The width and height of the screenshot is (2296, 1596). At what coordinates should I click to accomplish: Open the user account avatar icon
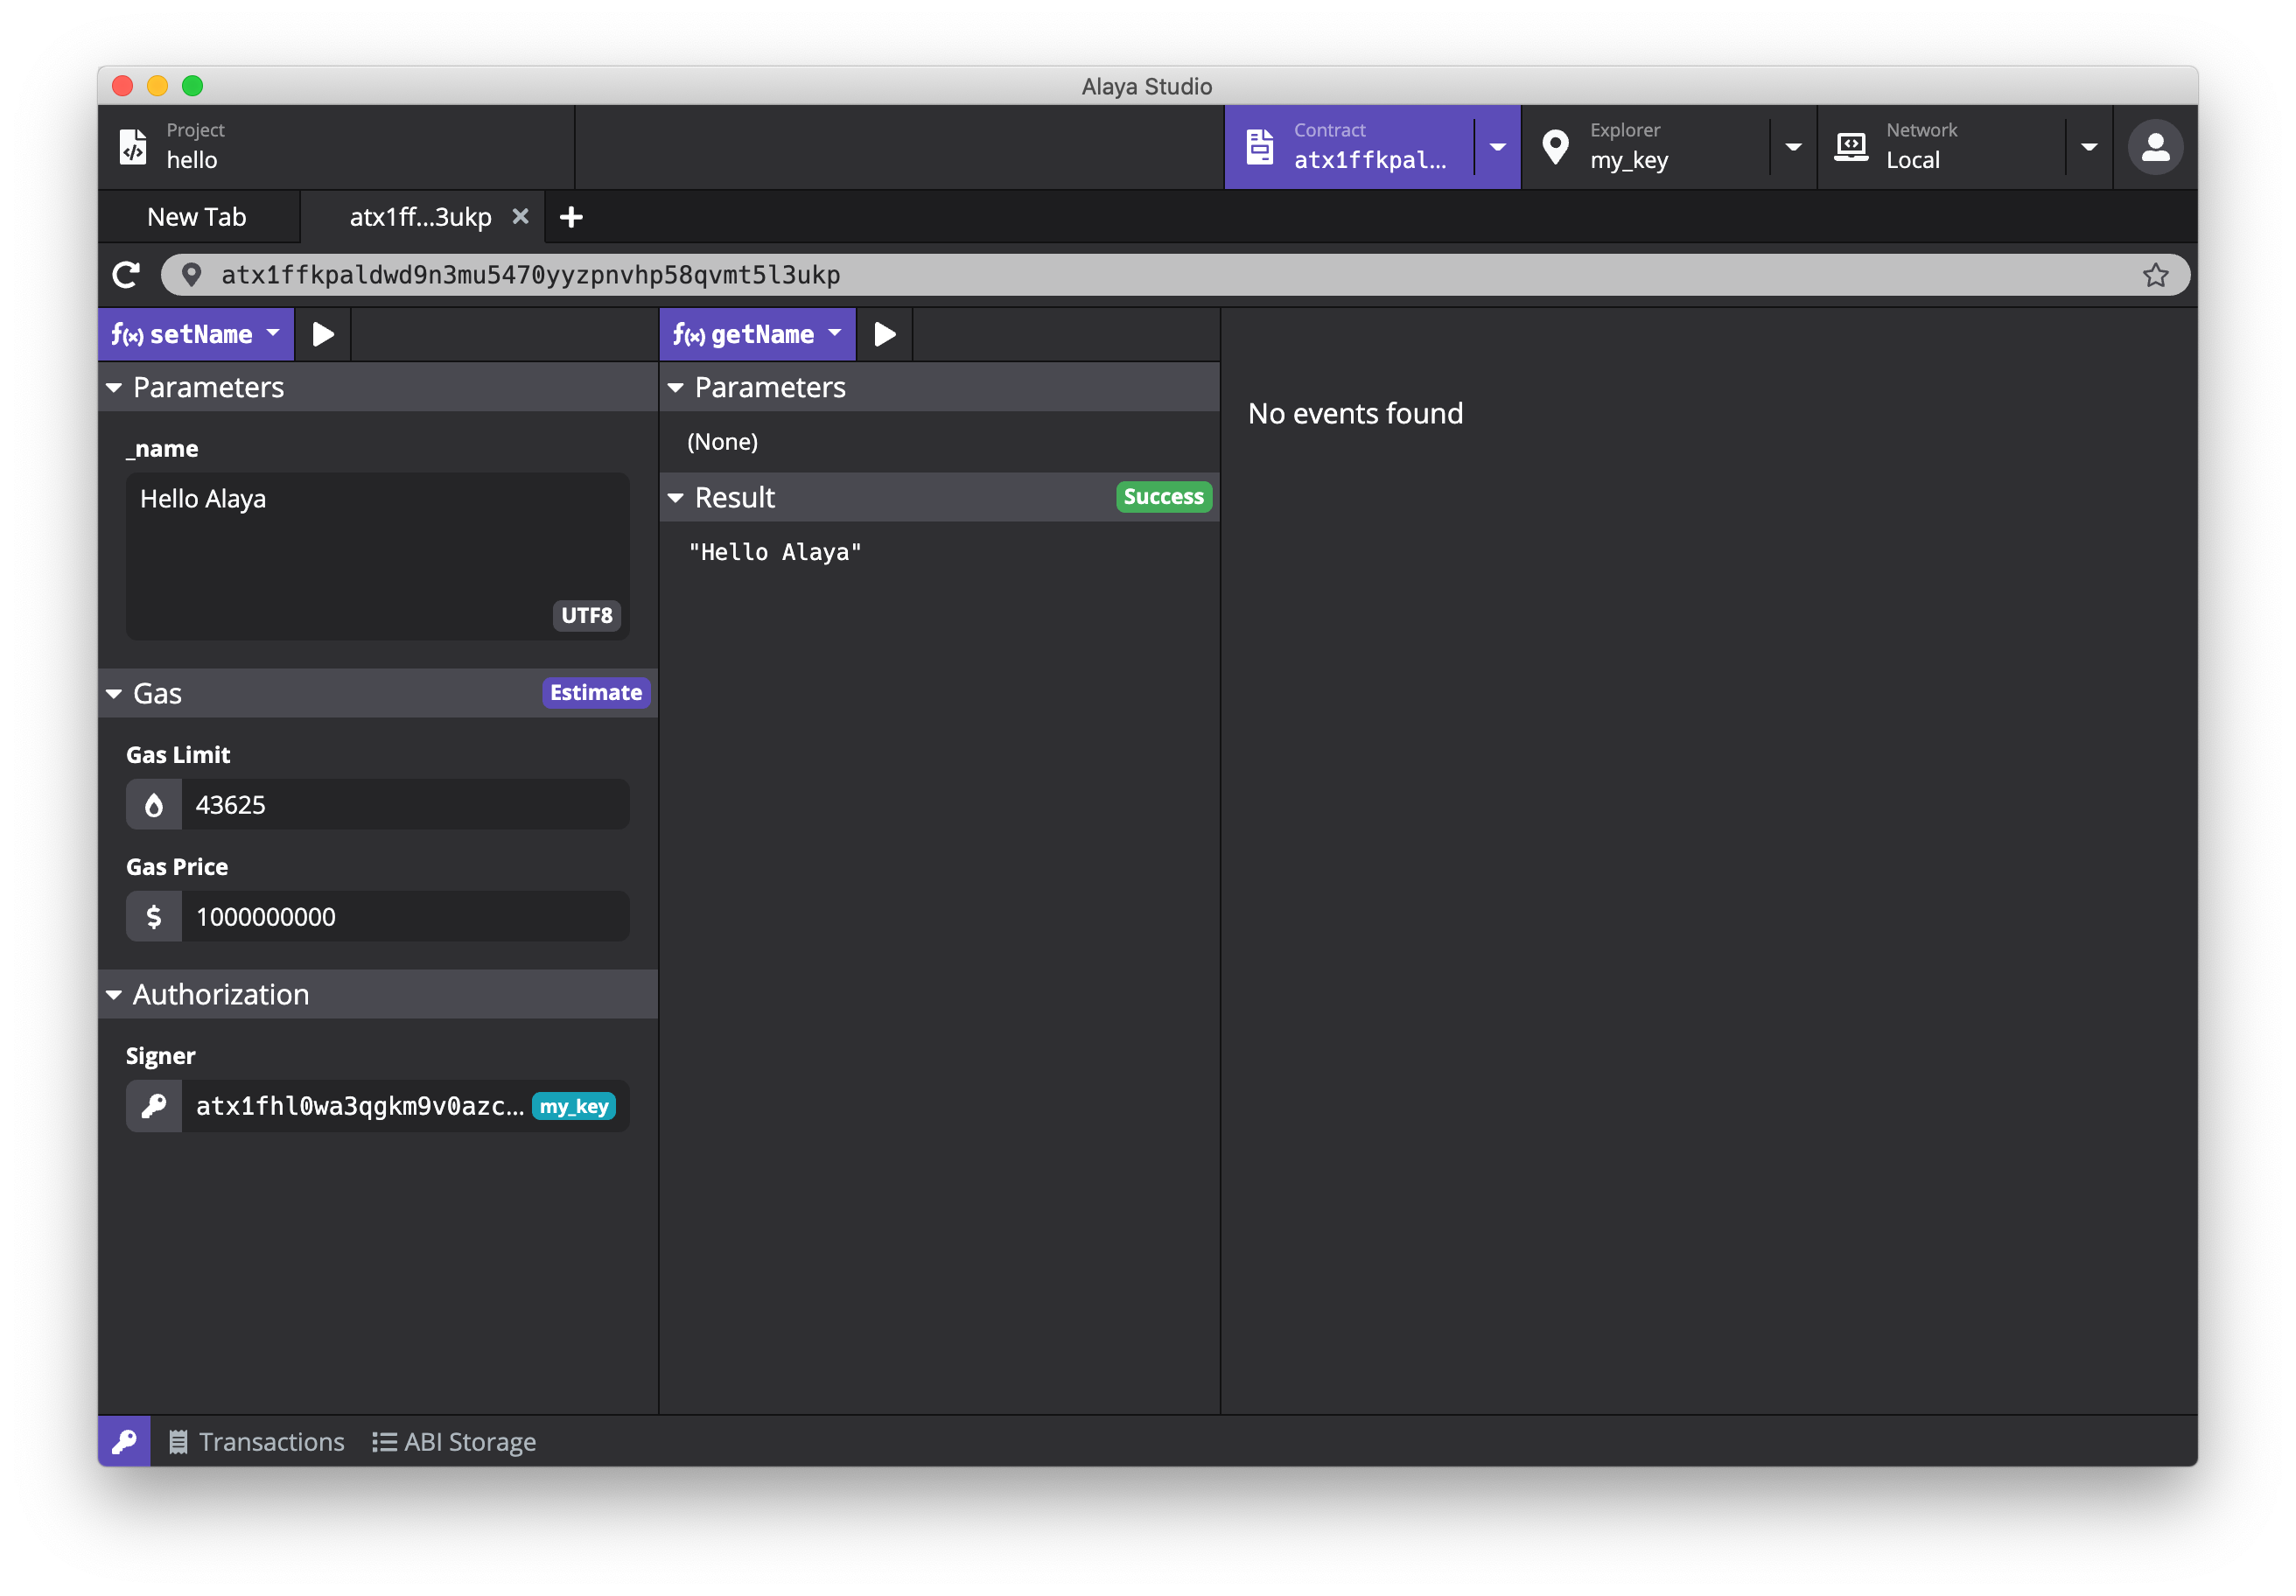click(2154, 147)
